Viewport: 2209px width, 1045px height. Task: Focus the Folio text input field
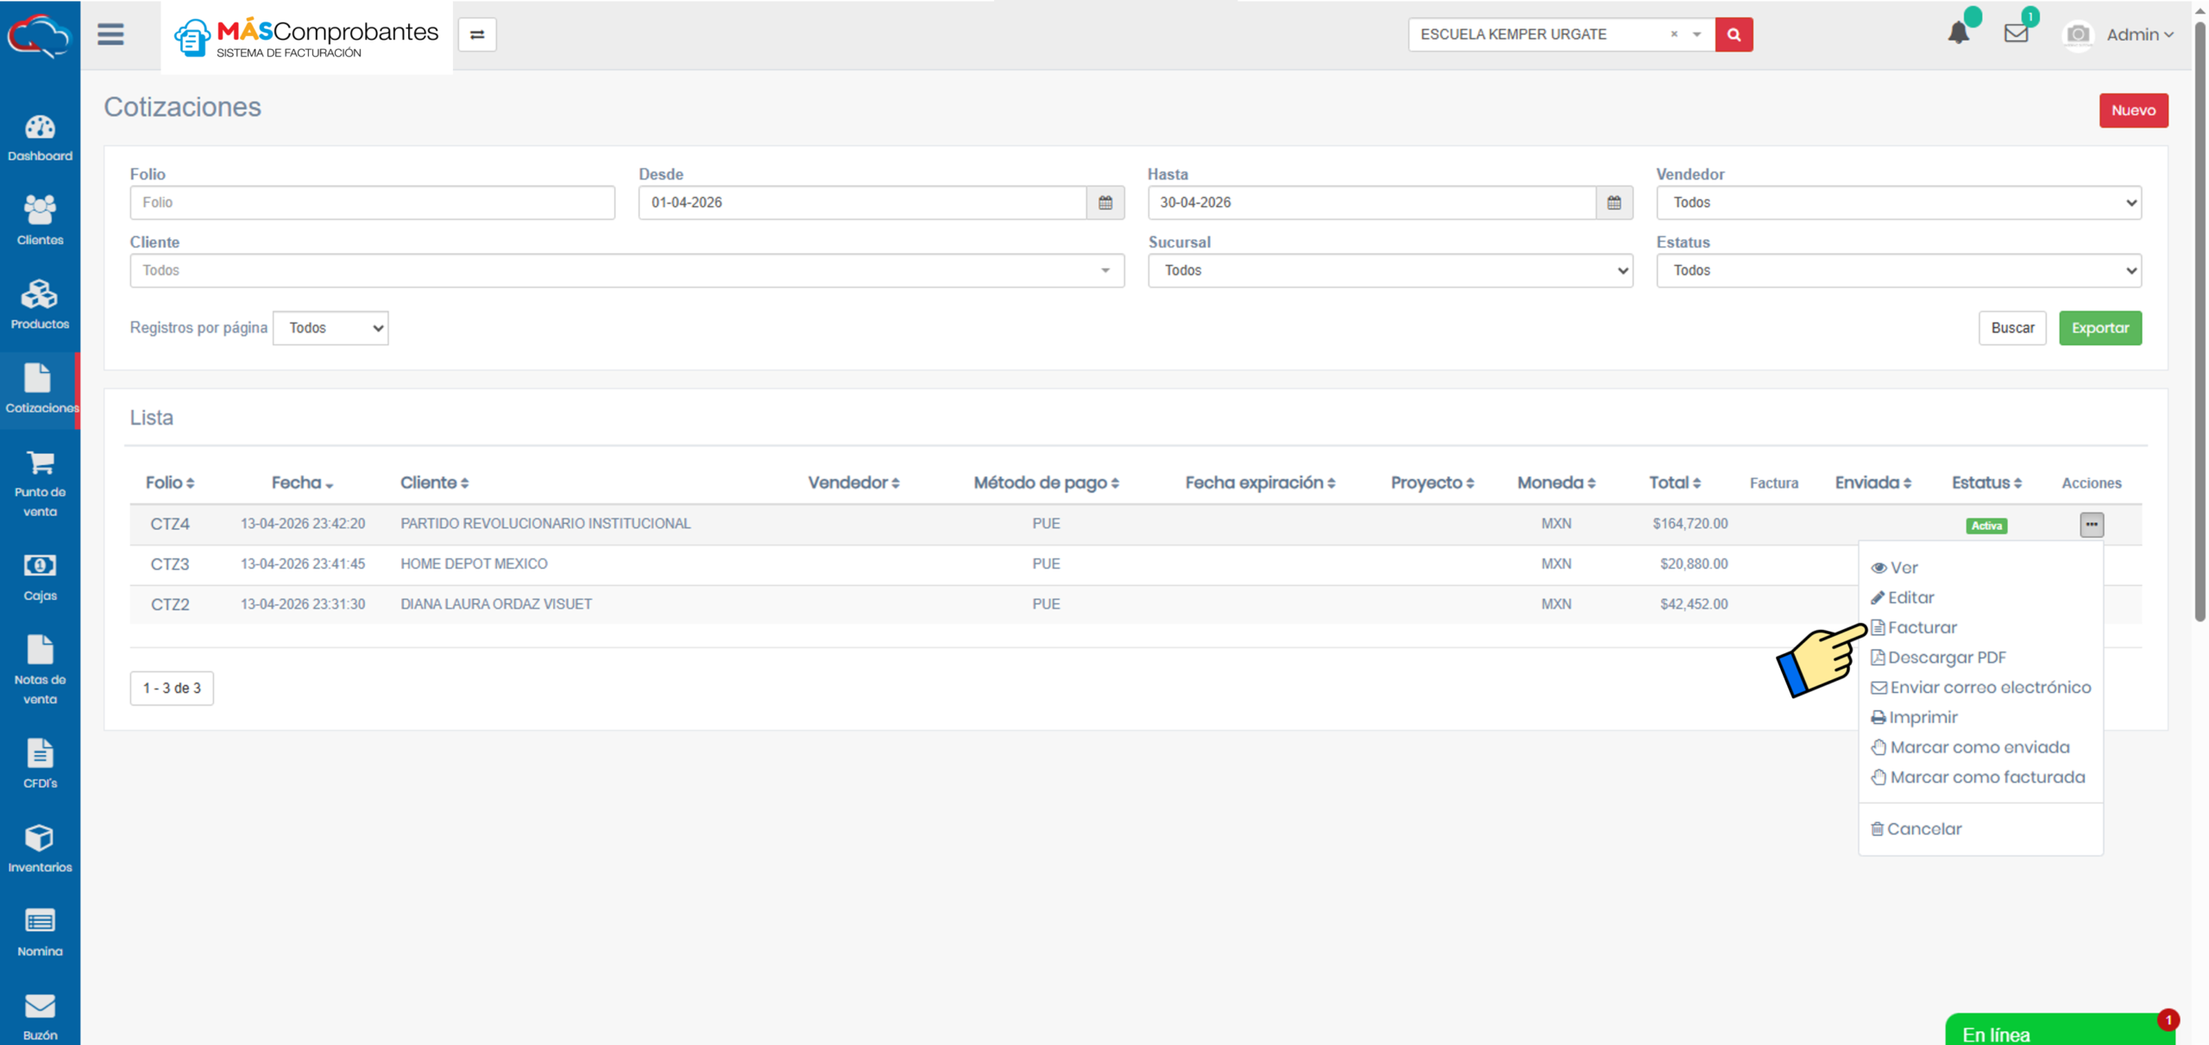(372, 203)
